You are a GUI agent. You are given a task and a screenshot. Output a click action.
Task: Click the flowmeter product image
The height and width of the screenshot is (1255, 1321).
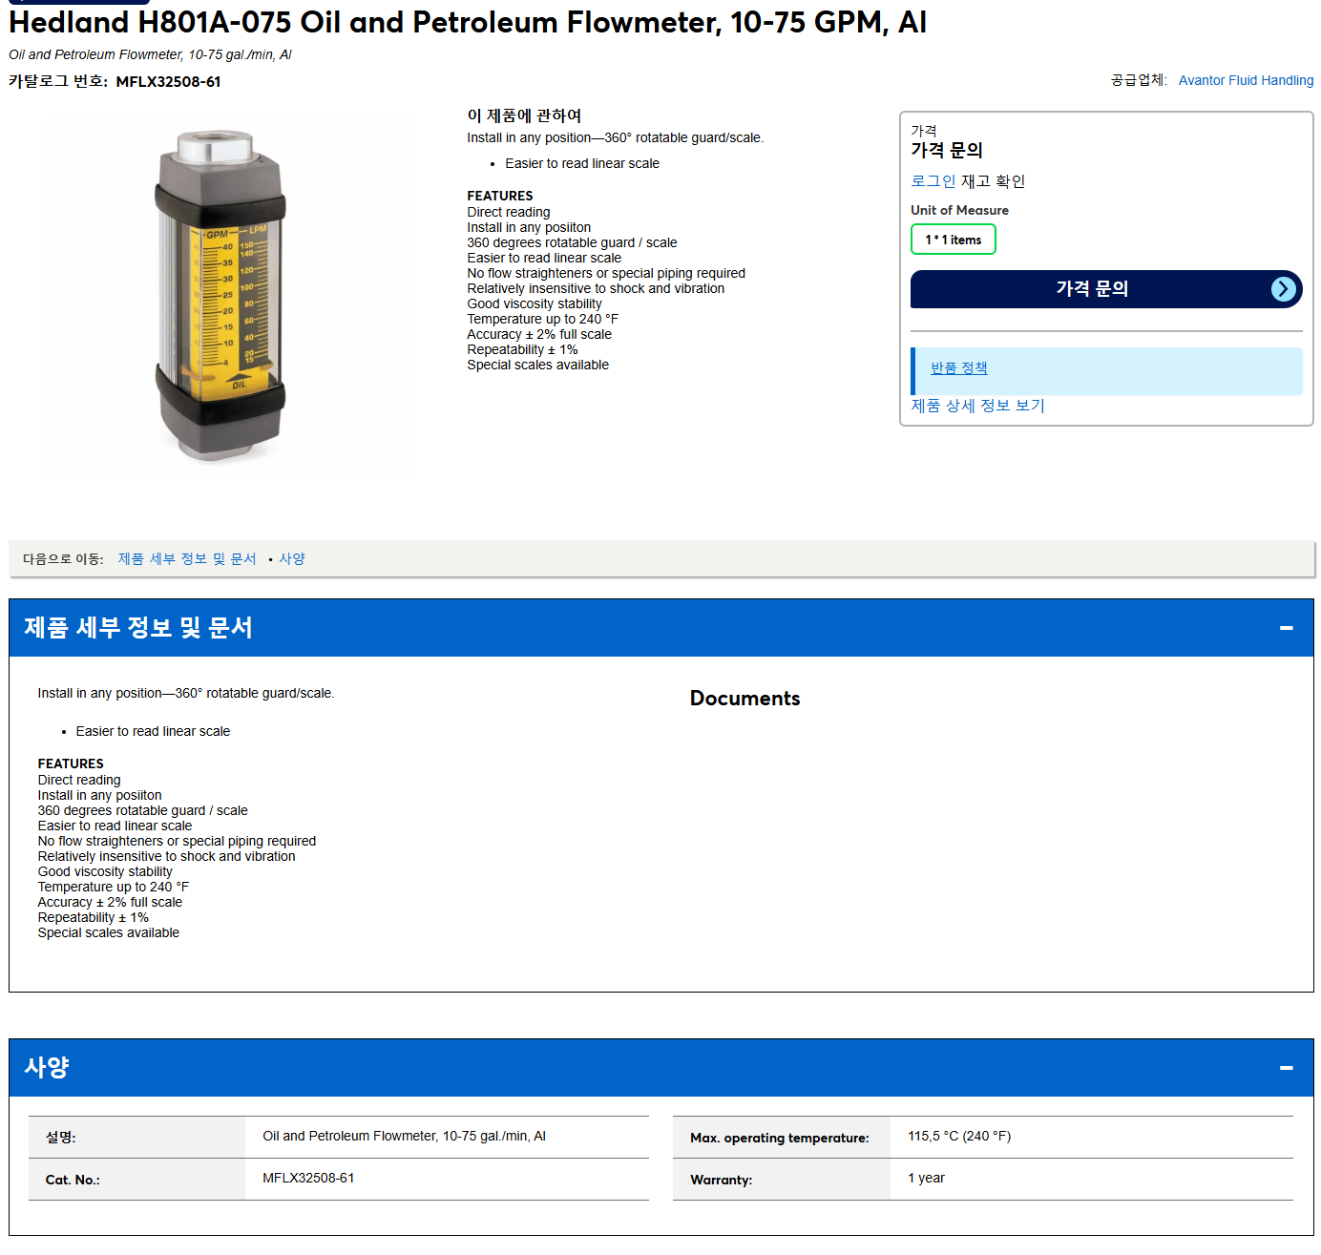[220, 297]
